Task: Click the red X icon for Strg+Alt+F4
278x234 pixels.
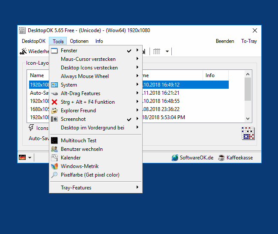Action: pyautogui.click(x=54, y=102)
